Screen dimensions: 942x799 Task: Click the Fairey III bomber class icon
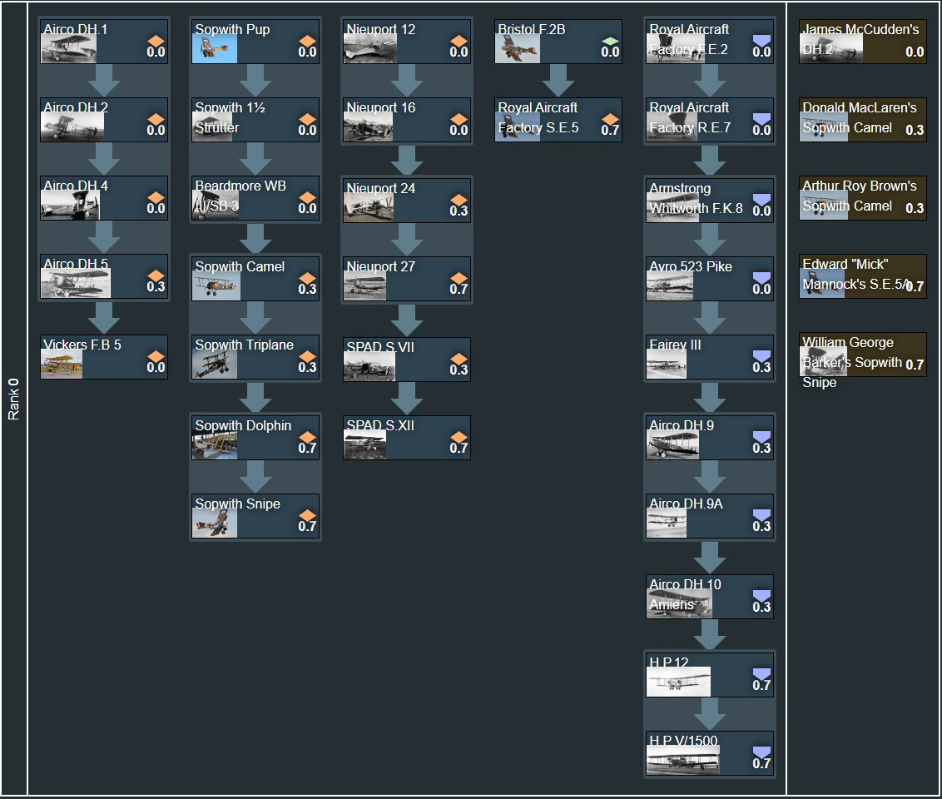[x=761, y=355]
